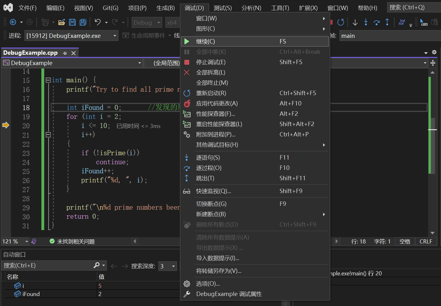The height and width of the screenshot is (306, 441).
Task: Select Step Into F11 menu item
Action: coord(255,158)
